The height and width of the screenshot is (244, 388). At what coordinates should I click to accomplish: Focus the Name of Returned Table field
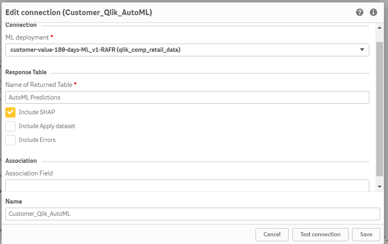point(187,98)
